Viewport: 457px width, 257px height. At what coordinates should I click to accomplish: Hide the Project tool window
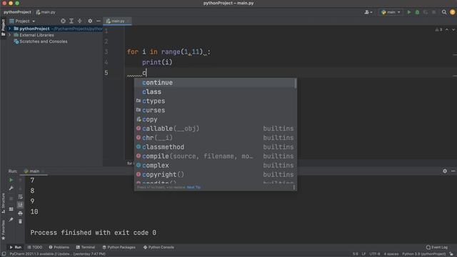[99, 21]
